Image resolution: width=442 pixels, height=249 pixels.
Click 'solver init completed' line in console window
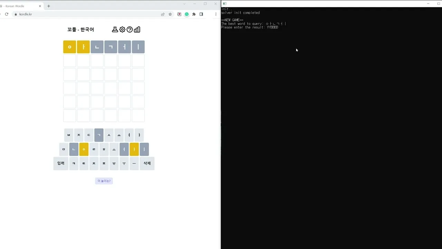point(240,13)
